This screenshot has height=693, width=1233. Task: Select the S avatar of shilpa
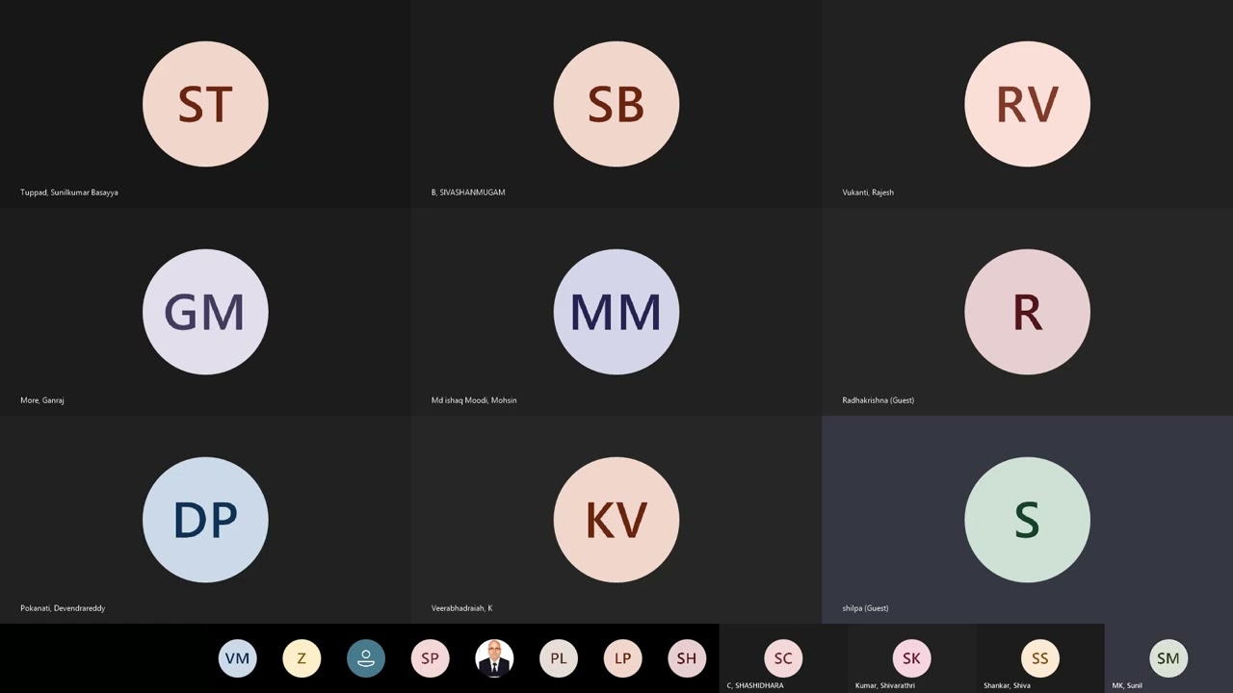(1027, 520)
